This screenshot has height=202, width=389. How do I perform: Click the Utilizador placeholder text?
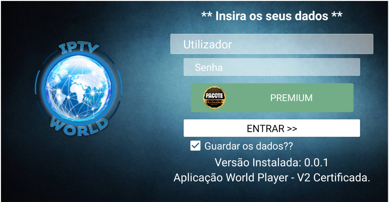point(208,44)
